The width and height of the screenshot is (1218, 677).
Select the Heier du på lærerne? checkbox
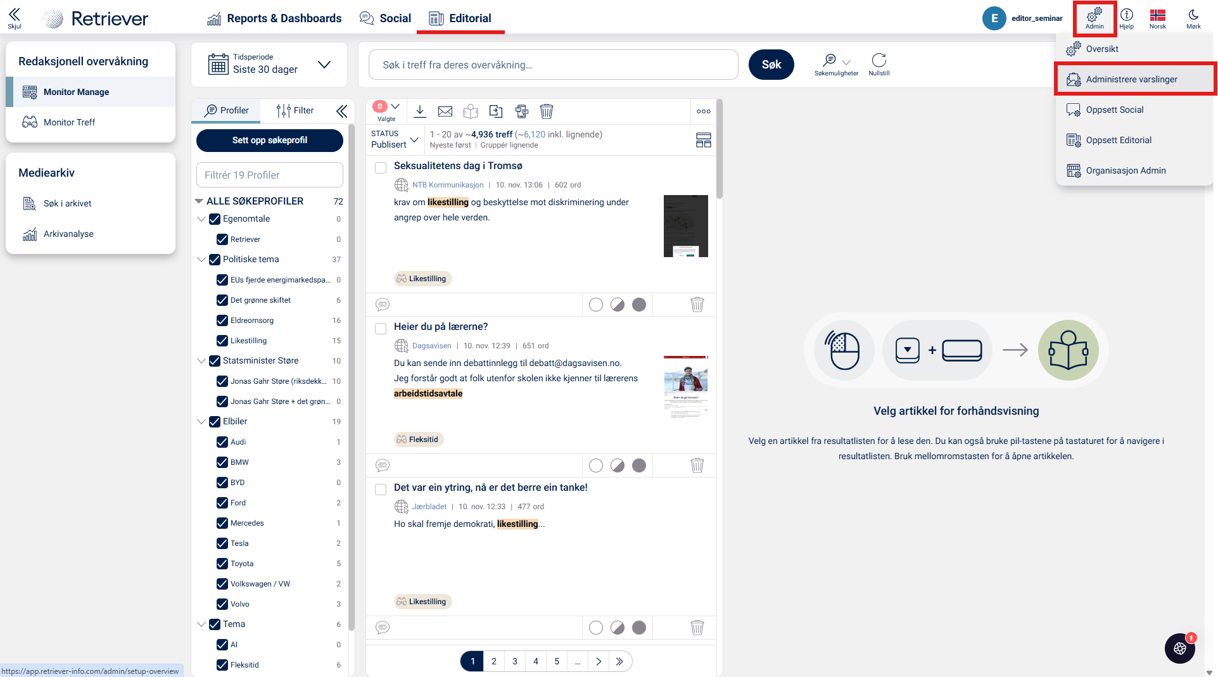[381, 329]
